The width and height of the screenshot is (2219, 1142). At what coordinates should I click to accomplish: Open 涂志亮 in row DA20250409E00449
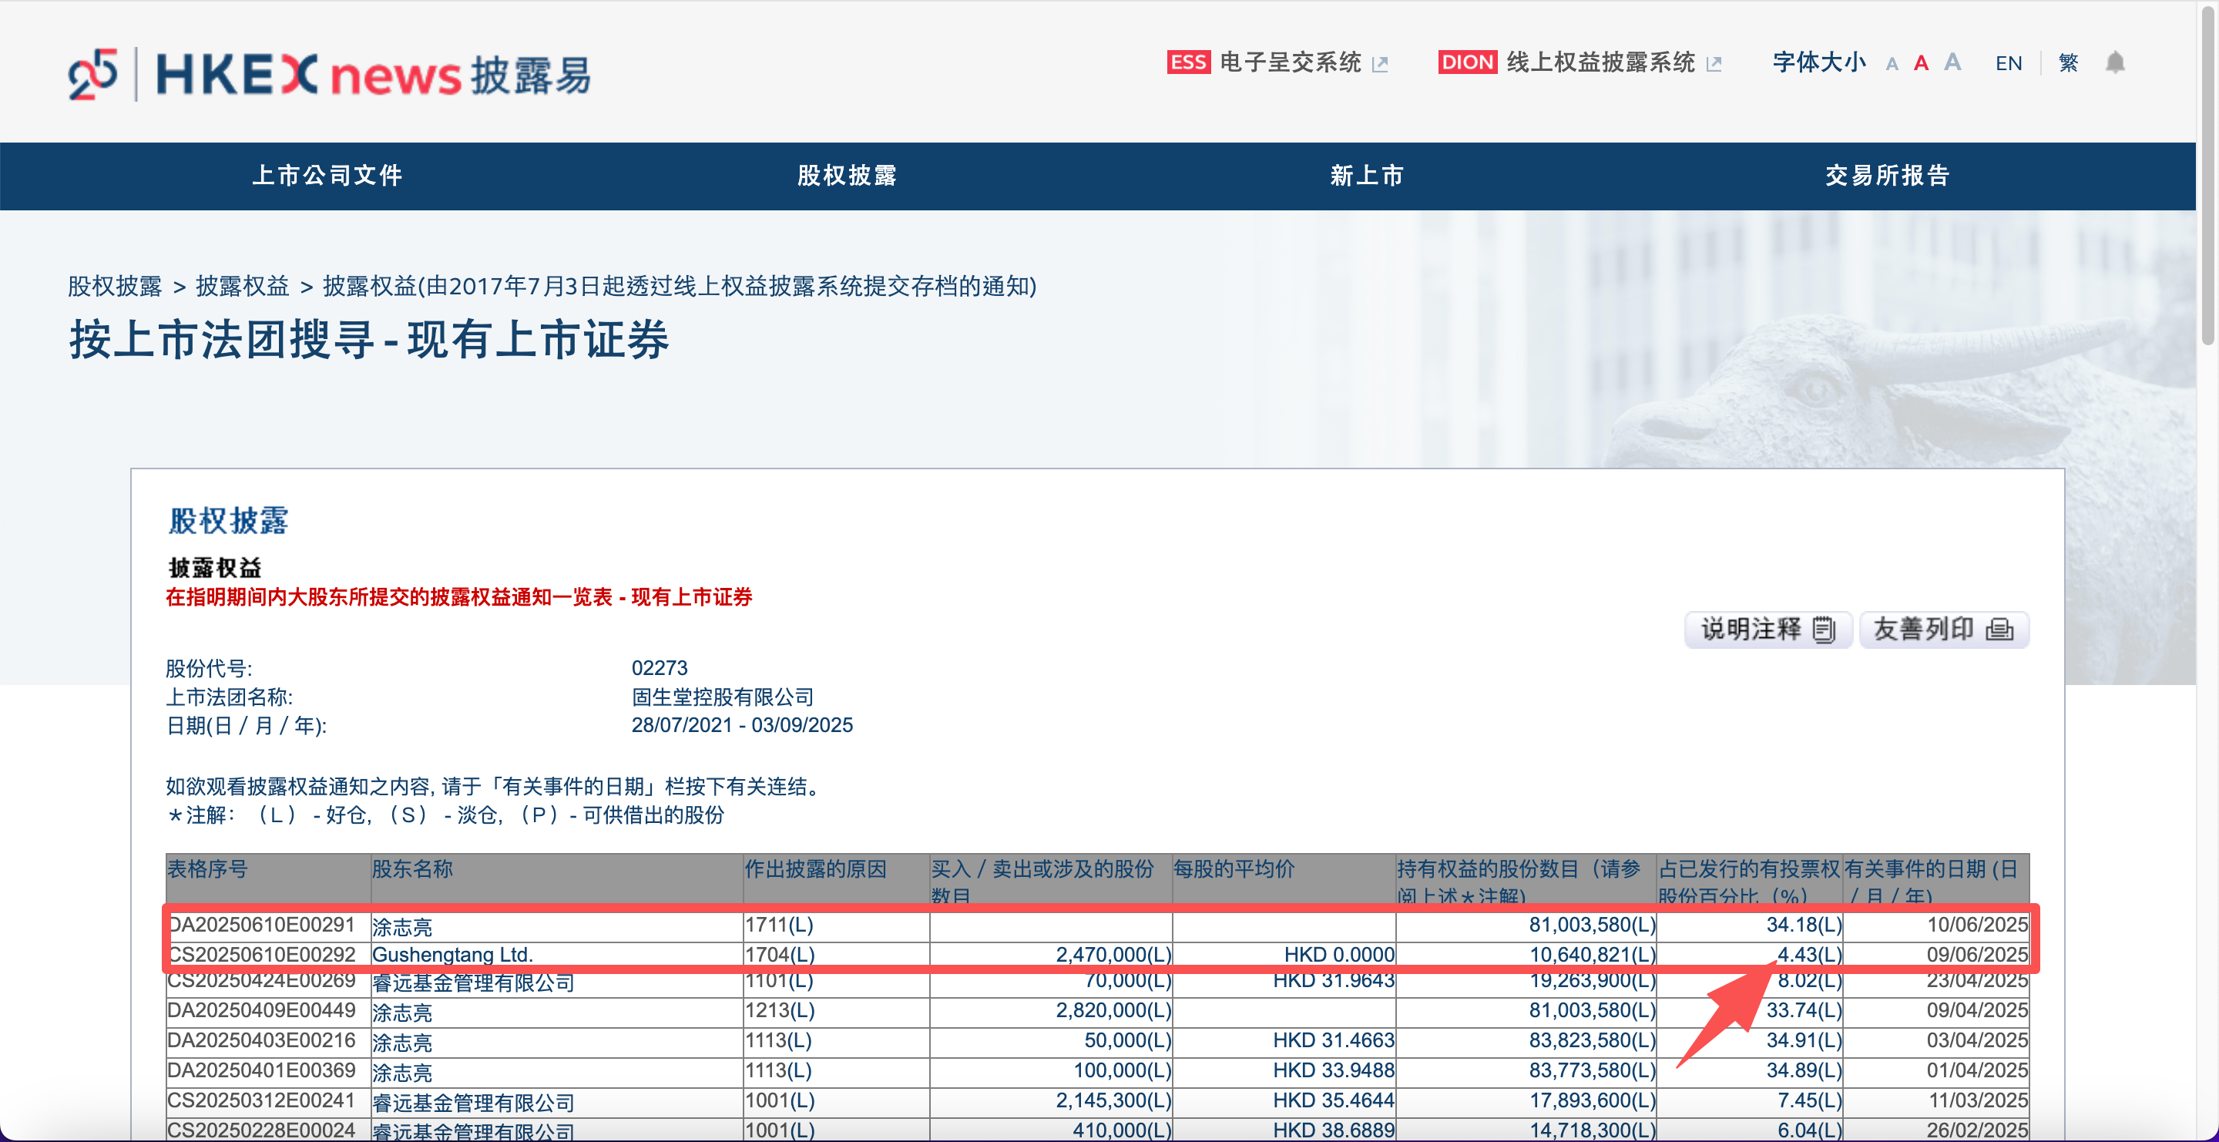click(402, 1012)
